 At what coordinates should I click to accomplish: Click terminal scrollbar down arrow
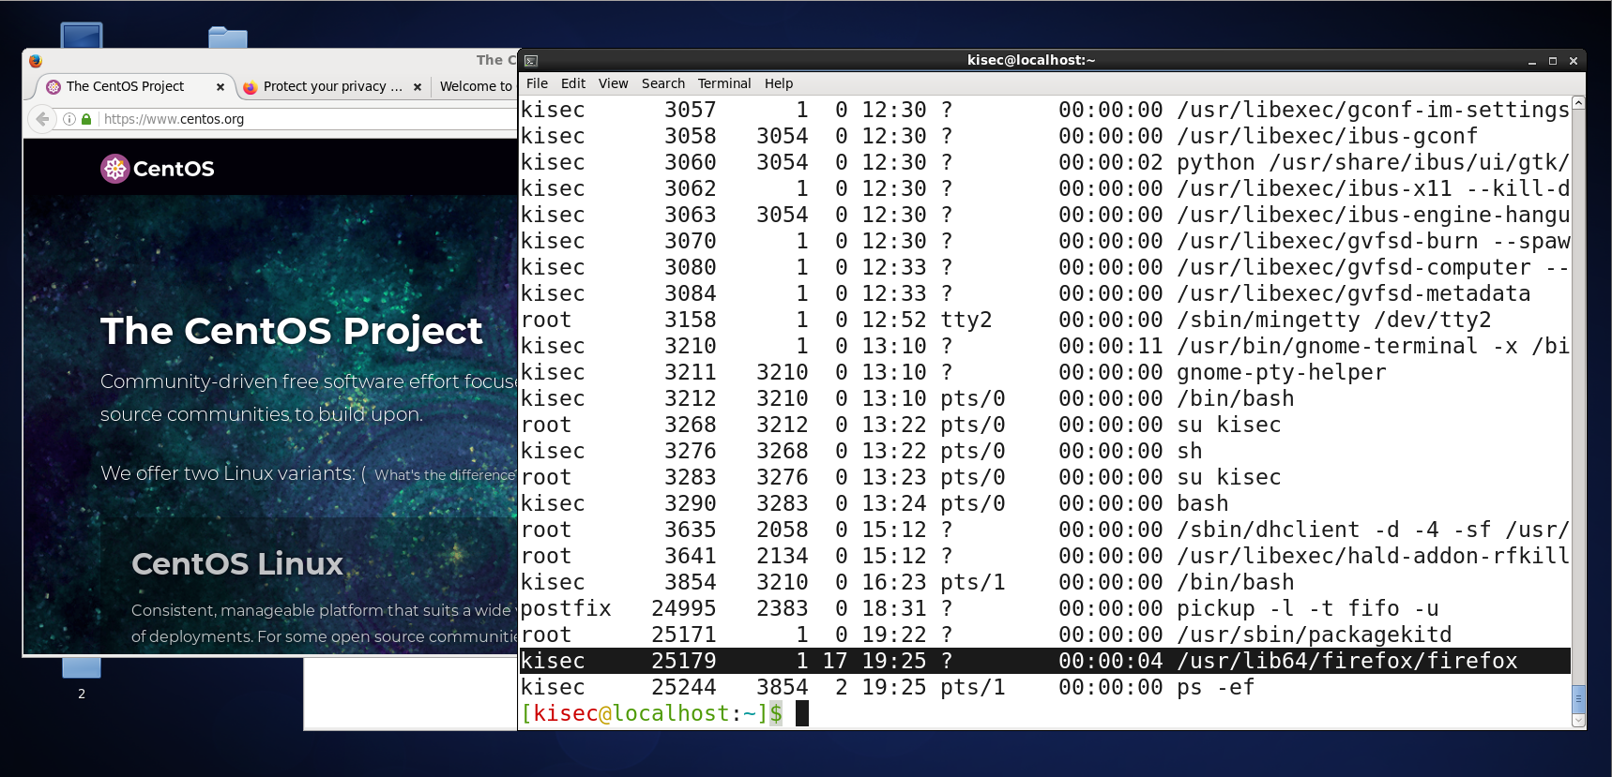pos(1578,721)
